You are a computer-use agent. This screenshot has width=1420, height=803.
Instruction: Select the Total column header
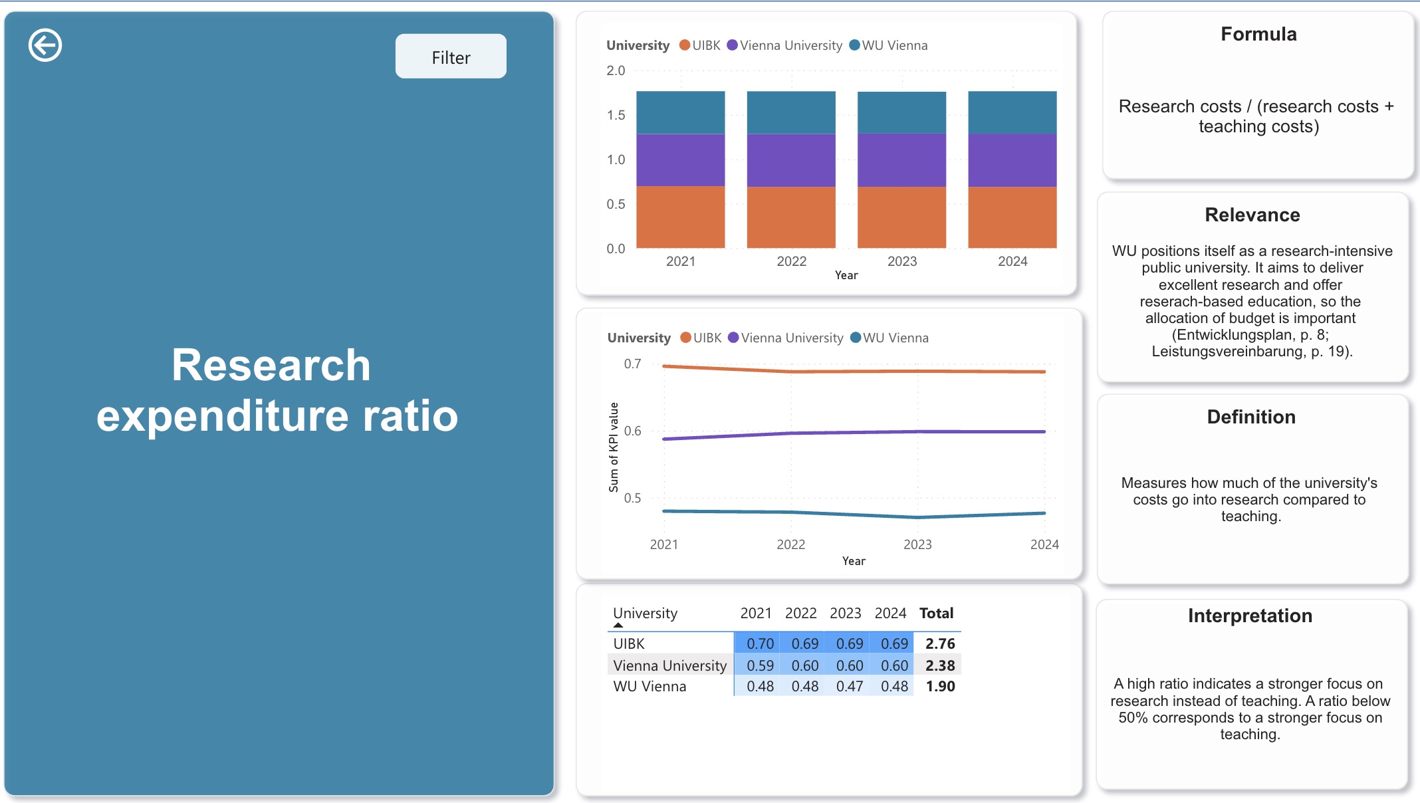tap(936, 613)
